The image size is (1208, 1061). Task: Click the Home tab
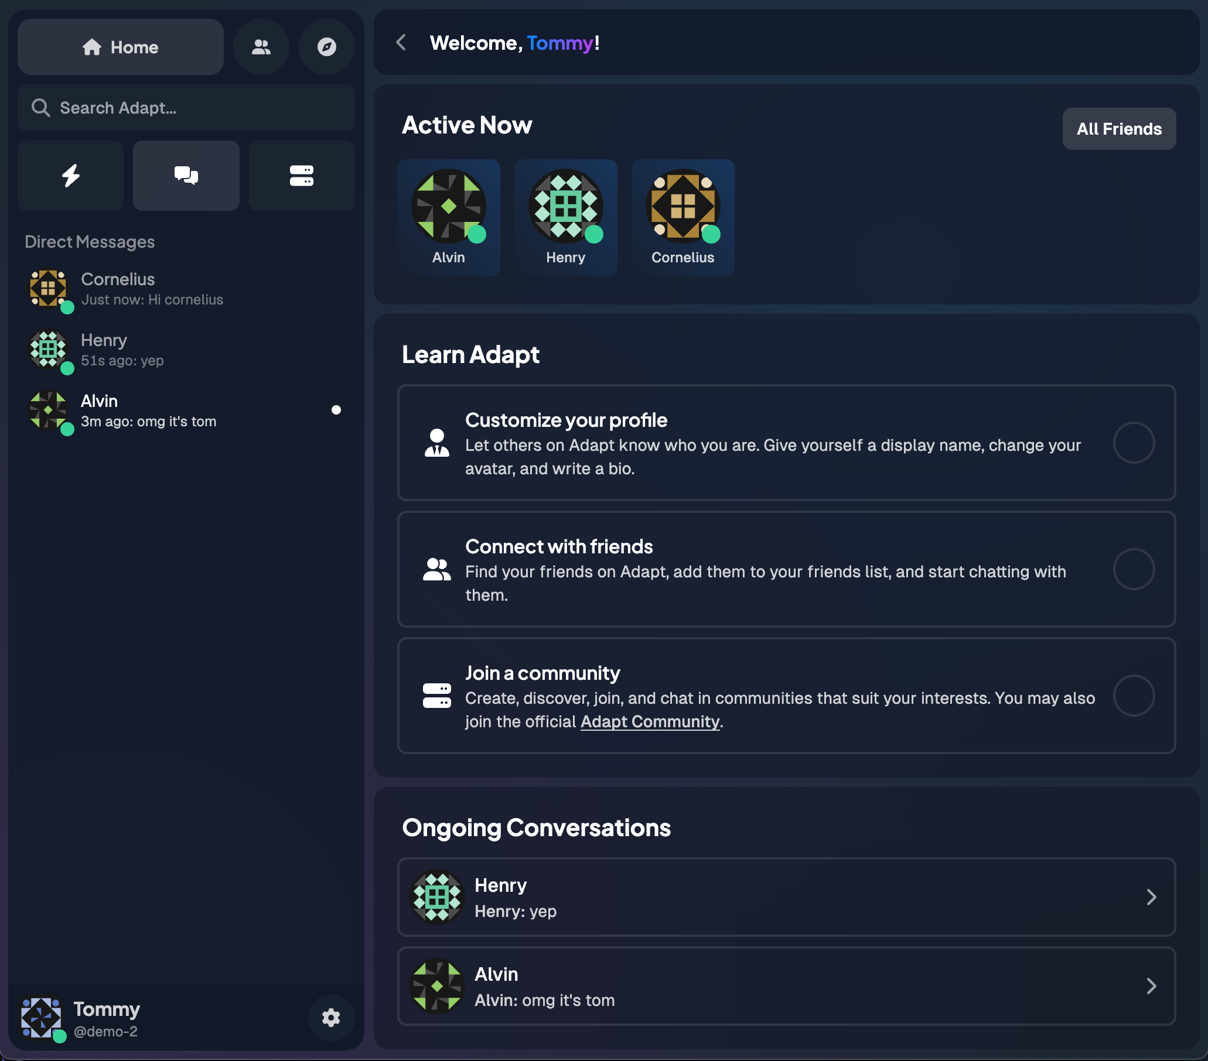[121, 47]
